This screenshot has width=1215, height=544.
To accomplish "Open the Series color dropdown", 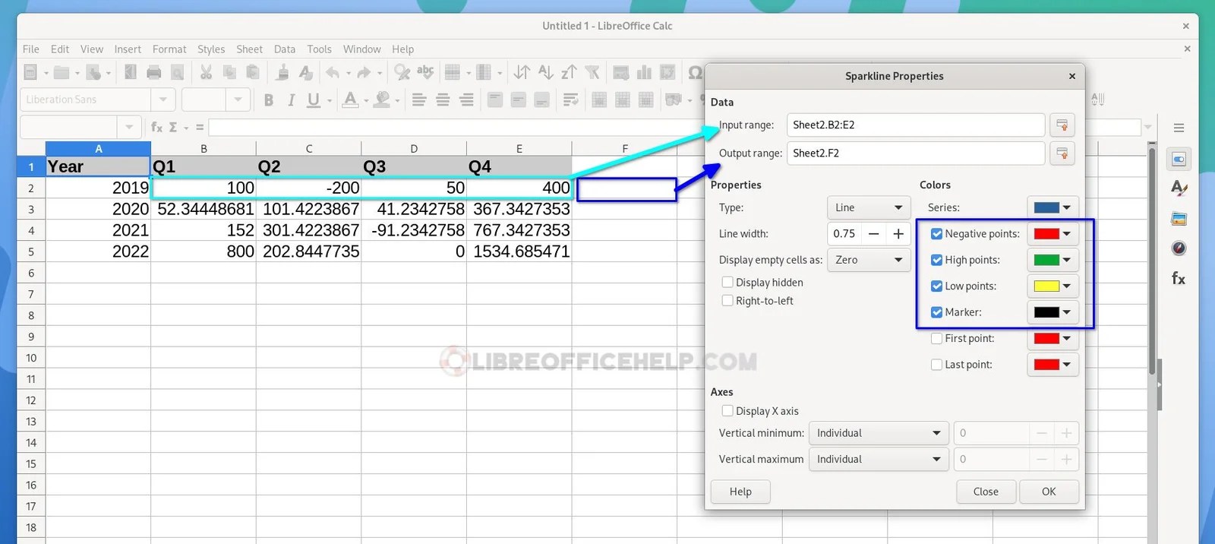I will (x=1052, y=207).
